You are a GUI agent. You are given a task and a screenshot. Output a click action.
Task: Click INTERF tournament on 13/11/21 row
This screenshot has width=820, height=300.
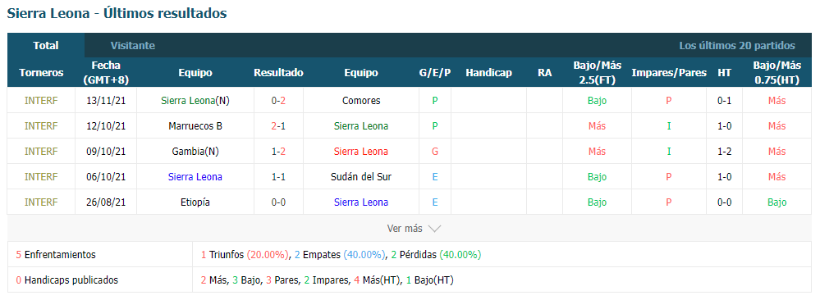point(41,100)
